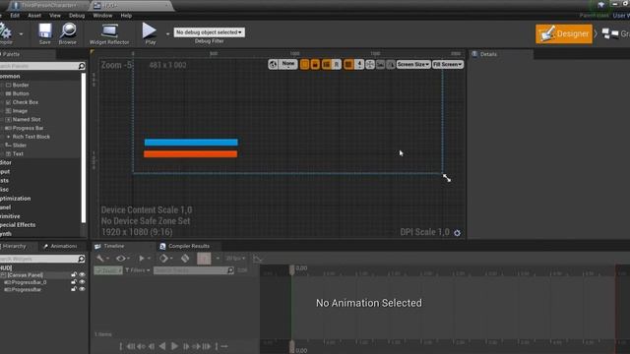Viewport: 630px width, 354px height.
Task: Switch to Designer mode
Action: 564,33
